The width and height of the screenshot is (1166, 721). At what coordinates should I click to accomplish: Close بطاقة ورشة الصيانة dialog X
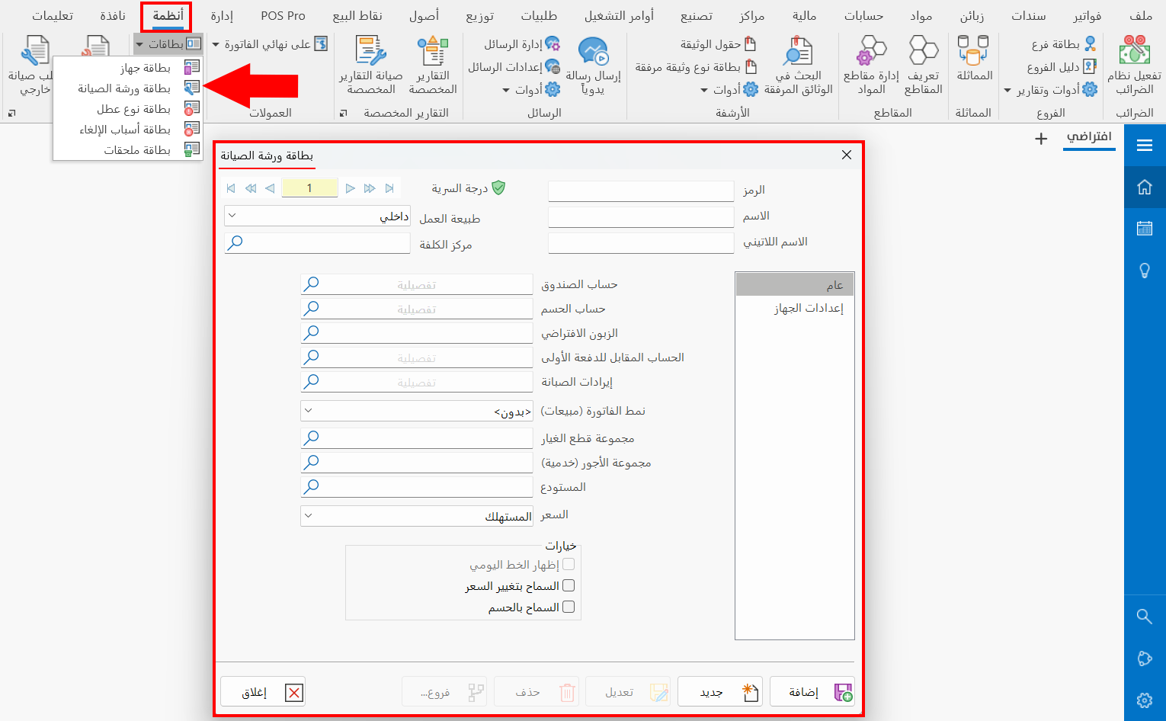pos(846,155)
